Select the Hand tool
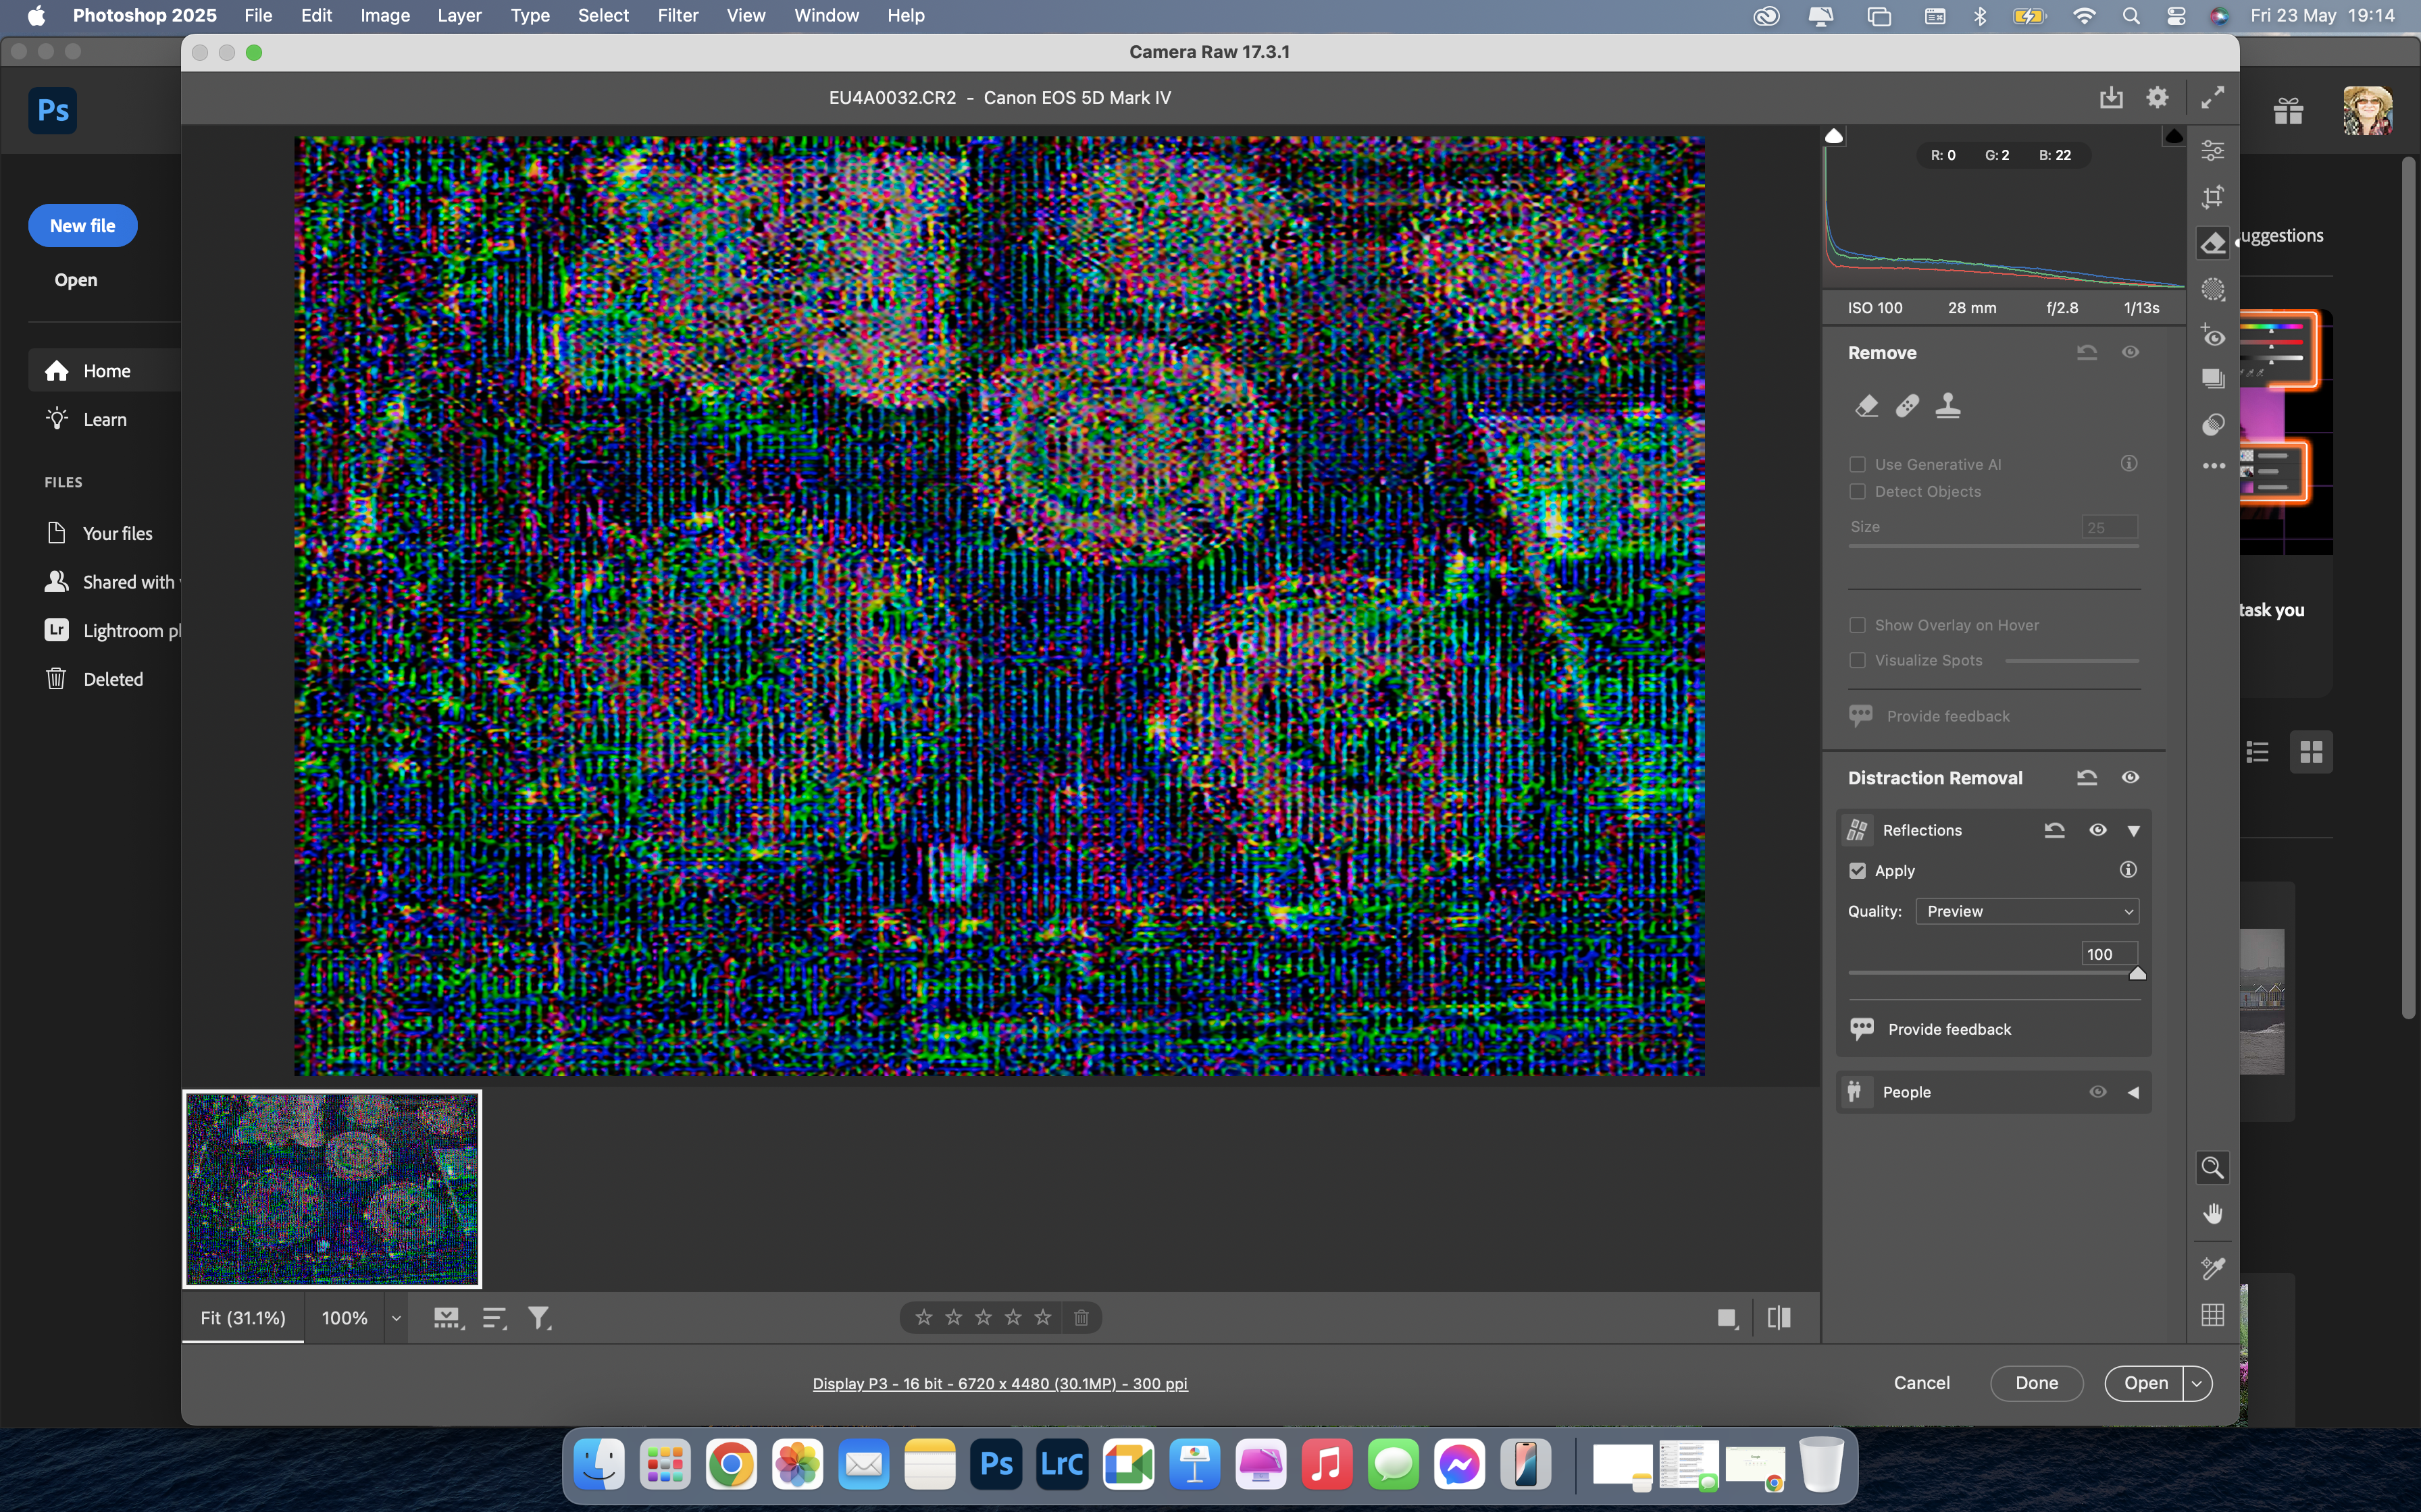2421x1512 pixels. point(2213,1214)
